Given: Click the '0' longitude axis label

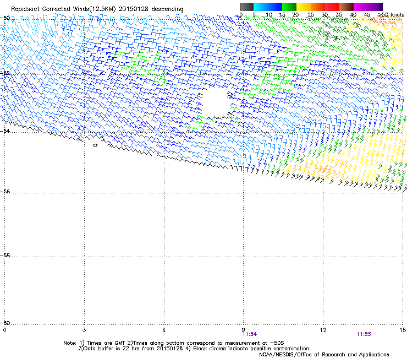Looking at the screenshot, I should [x=4, y=330].
